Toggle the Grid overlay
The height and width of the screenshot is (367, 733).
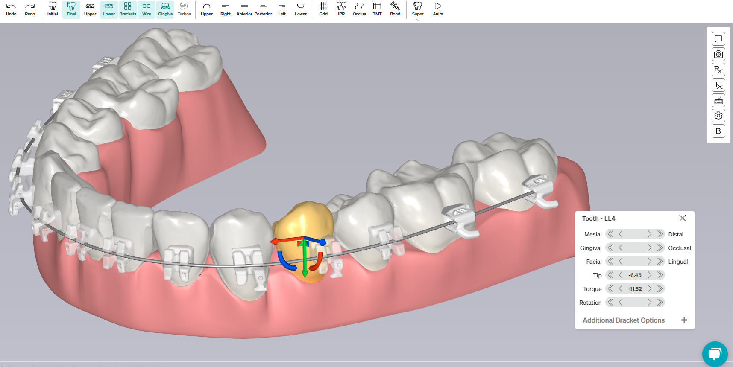(x=323, y=9)
